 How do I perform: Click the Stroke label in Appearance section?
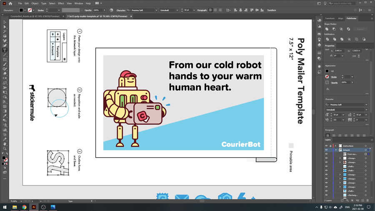334,77
